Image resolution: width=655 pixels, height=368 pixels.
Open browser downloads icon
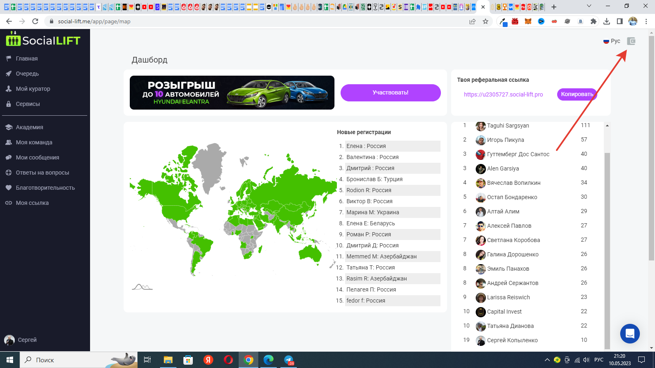coord(607,21)
